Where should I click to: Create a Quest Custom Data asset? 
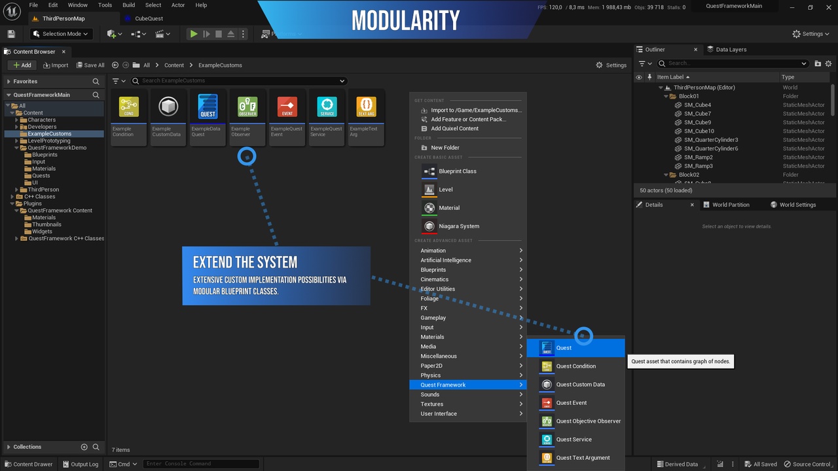coord(576,385)
